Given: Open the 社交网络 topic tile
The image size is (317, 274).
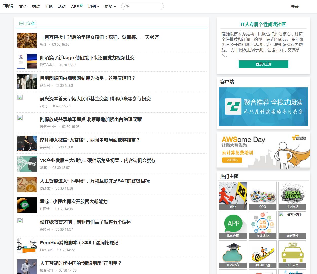Looking at the screenshot, I should click(292, 196).
